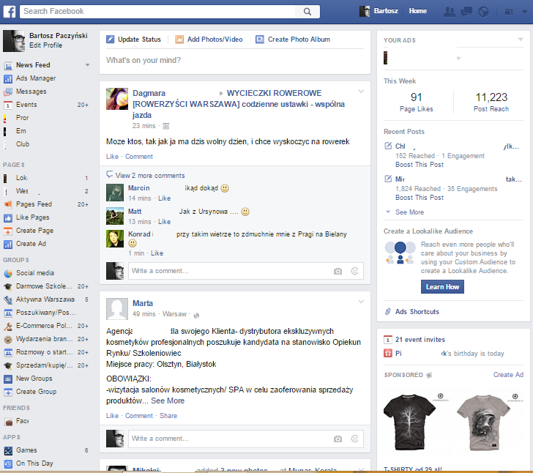Open emoji picker in Marta's post comment box

pyautogui.click(x=354, y=439)
